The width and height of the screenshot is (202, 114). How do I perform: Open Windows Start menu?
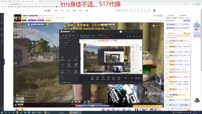pyautogui.click(x=2, y=112)
